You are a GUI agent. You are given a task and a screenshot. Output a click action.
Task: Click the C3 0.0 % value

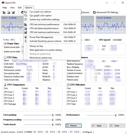(52, 132)
